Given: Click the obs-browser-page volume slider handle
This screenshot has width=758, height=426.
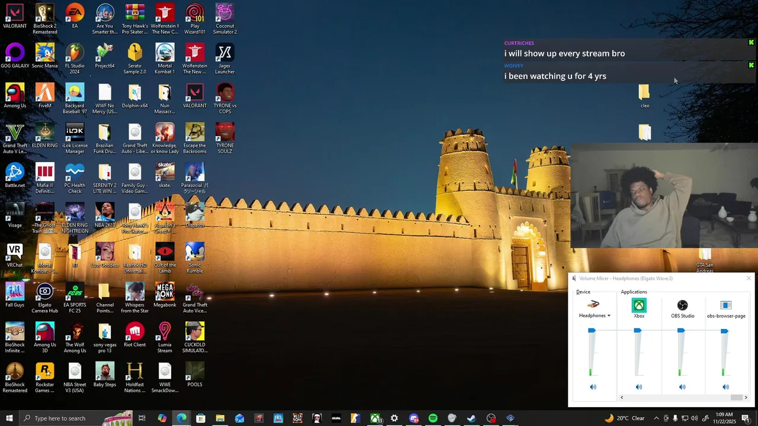Looking at the screenshot, I should coord(724,331).
